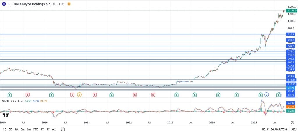Screen dimensions: 298x132
Task: Open red earnings marker from early 2021
Action: pos(95,94)
